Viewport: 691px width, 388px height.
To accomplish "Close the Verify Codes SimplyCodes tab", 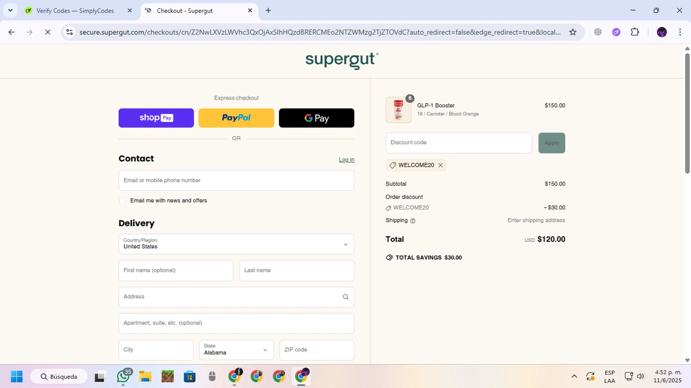I will (x=129, y=11).
